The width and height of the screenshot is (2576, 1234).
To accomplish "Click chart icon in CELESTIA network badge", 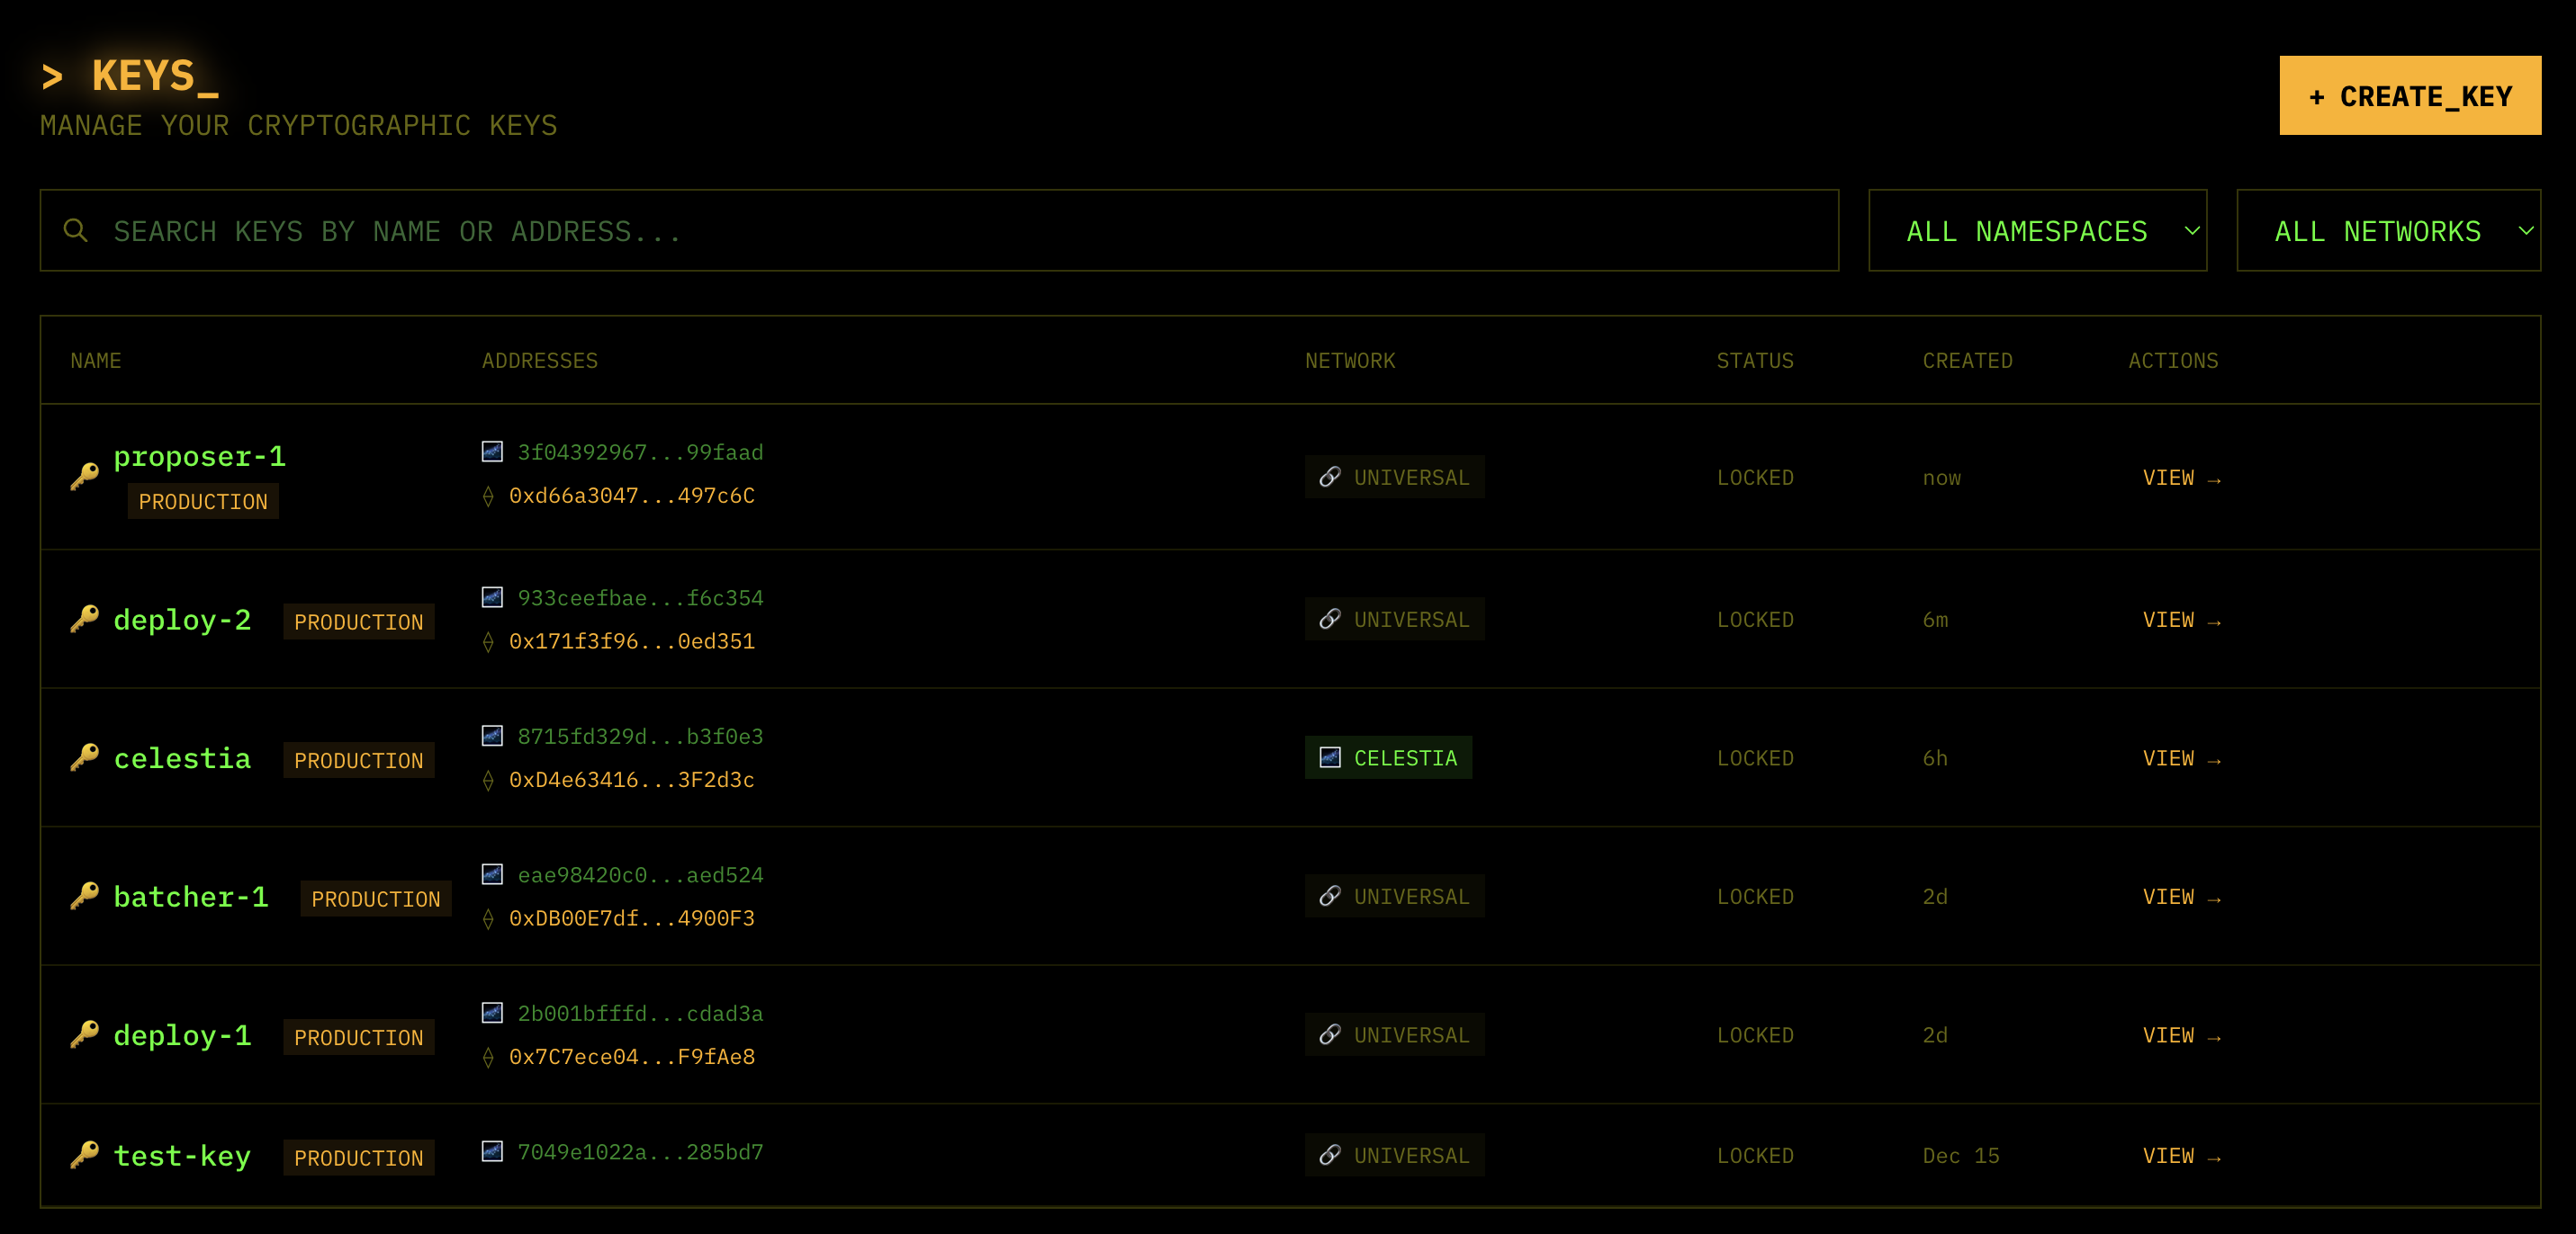I will [1329, 758].
